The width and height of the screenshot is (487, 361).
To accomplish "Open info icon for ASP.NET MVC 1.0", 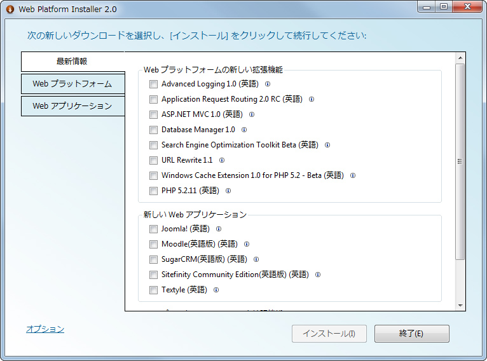I will [x=252, y=114].
